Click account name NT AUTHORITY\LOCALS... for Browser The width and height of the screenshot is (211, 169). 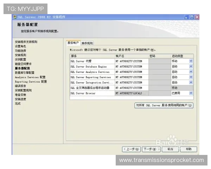[x=132, y=93]
